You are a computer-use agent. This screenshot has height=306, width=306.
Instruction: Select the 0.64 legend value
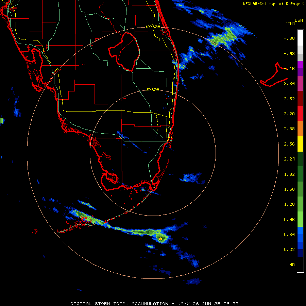(x=289, y=234)
